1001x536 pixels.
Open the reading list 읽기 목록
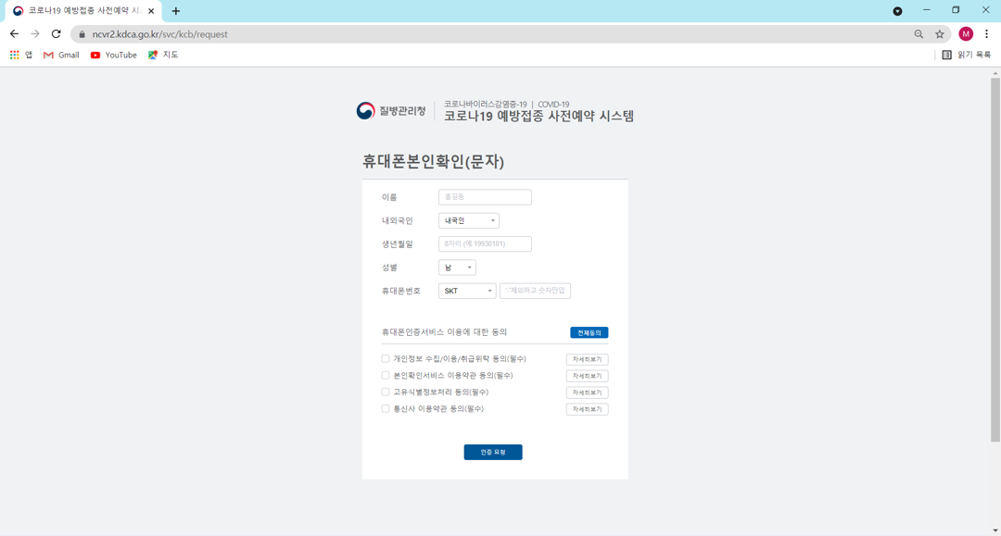(967, 55)
